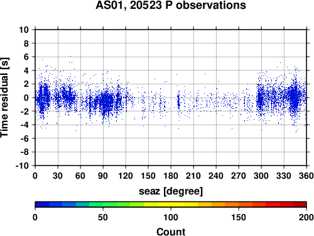The image size is (314, 236).
Task: Select the dark blue end of colorbar
Action: point(42,205)
